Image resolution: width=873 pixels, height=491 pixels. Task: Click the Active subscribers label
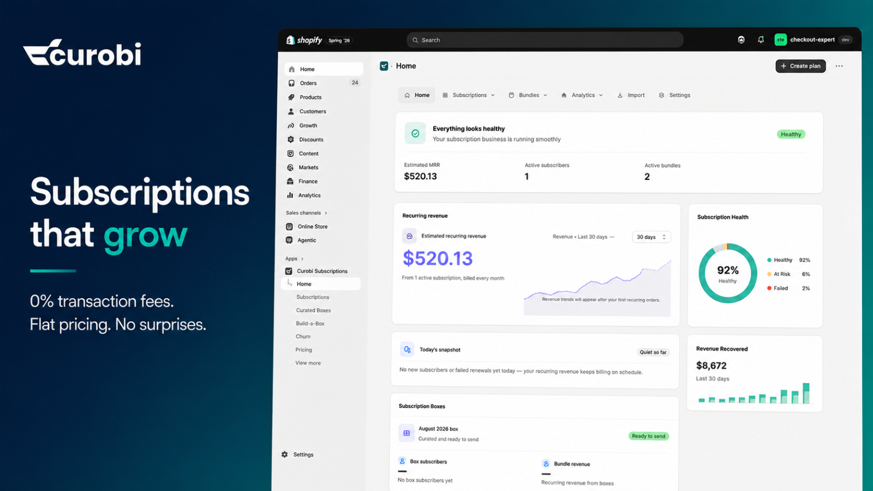[547, 165]
